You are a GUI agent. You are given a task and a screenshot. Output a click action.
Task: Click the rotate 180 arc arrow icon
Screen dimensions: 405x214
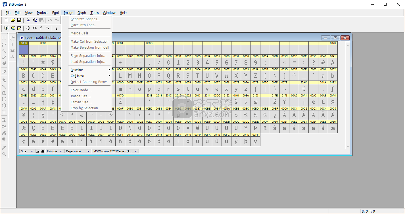[x=35, y=28]
